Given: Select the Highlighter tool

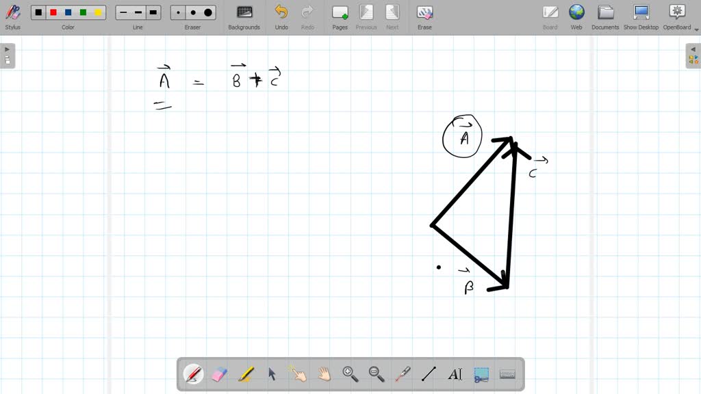Looking at the screenshot, I should point(246,373).
